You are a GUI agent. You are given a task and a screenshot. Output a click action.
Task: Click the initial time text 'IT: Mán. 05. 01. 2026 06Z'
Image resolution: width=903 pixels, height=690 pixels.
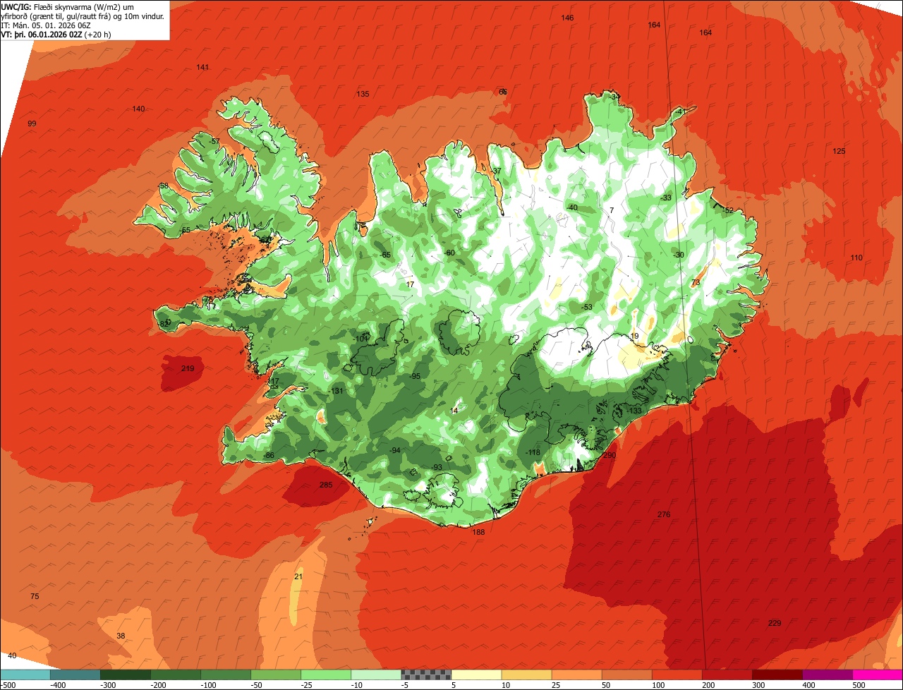point(46,25)
